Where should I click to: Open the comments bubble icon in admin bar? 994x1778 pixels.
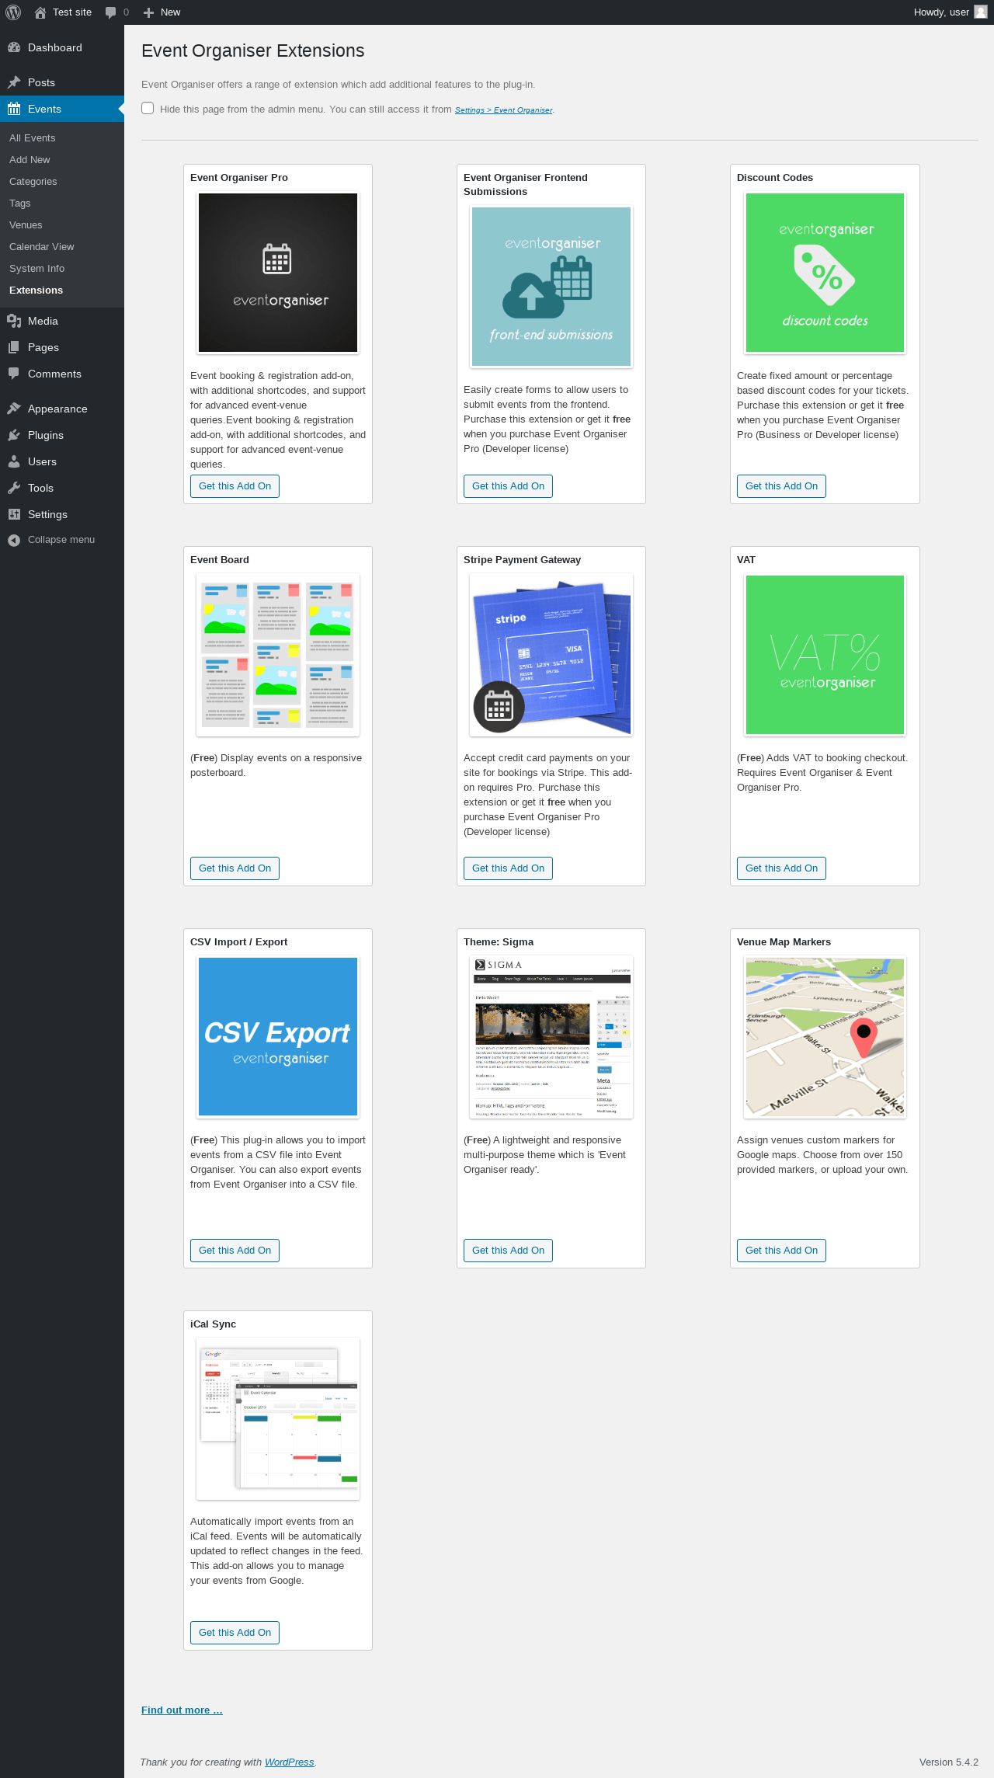point(110,12)
